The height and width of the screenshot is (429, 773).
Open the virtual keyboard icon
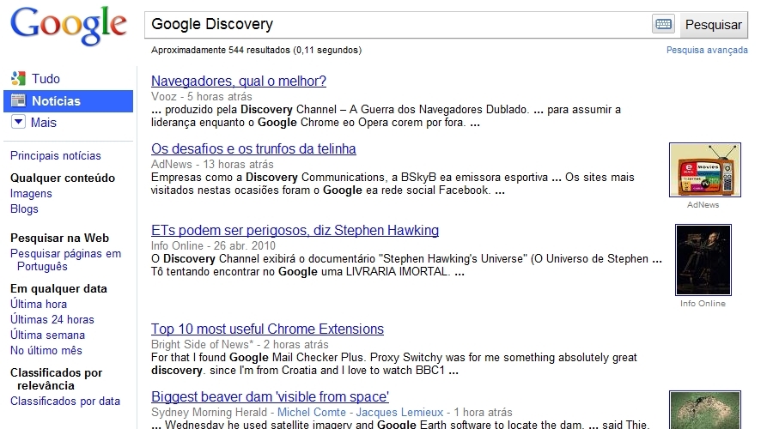pos(663,24)
